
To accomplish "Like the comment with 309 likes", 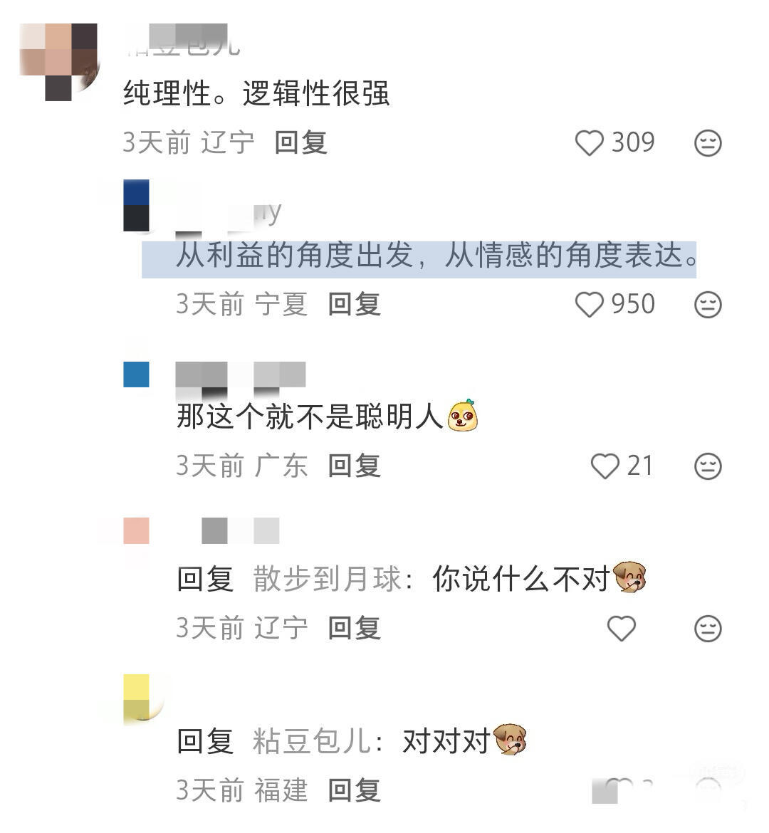I will pyautogui.click(x=590, y=143).
